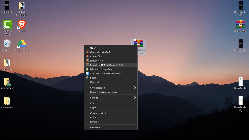This screenshot has width=249, height=140.
Task: Click the WinRAR icon beside Open with WinRAR
Action: pyautogui.click(x=87, y=52)
